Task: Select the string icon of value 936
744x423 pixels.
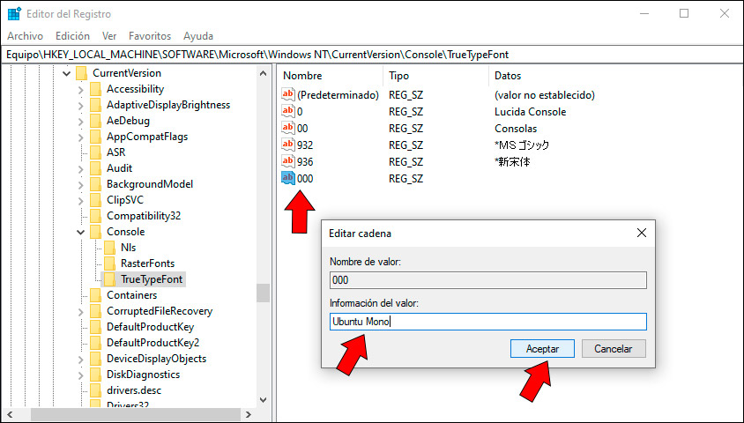Action: click(288, 161)
